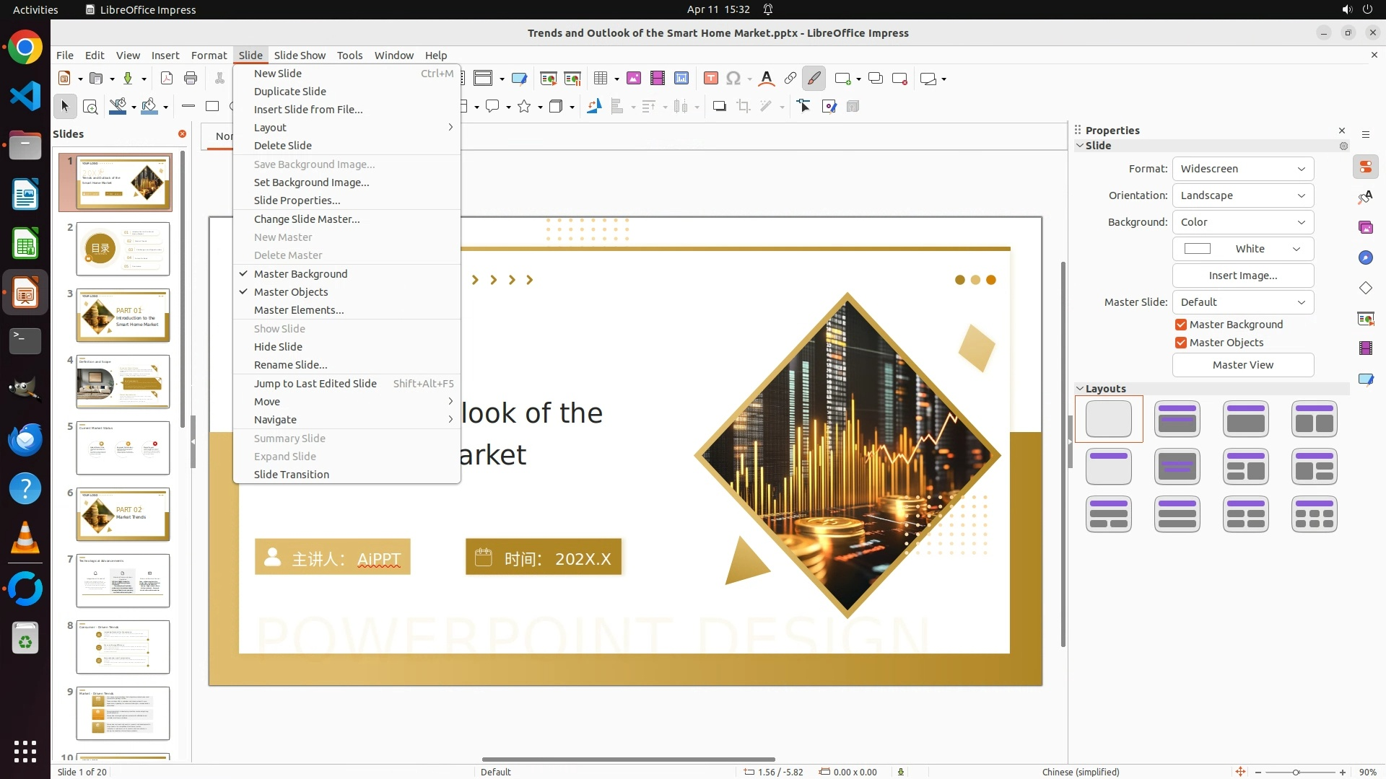The width and height of the screenshot is (1386, 779).
Task: Collapse the Layouts section expander
Action: [1080, 389]
